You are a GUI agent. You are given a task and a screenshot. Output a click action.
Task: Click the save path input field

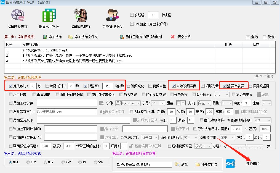tap(143, 164)
